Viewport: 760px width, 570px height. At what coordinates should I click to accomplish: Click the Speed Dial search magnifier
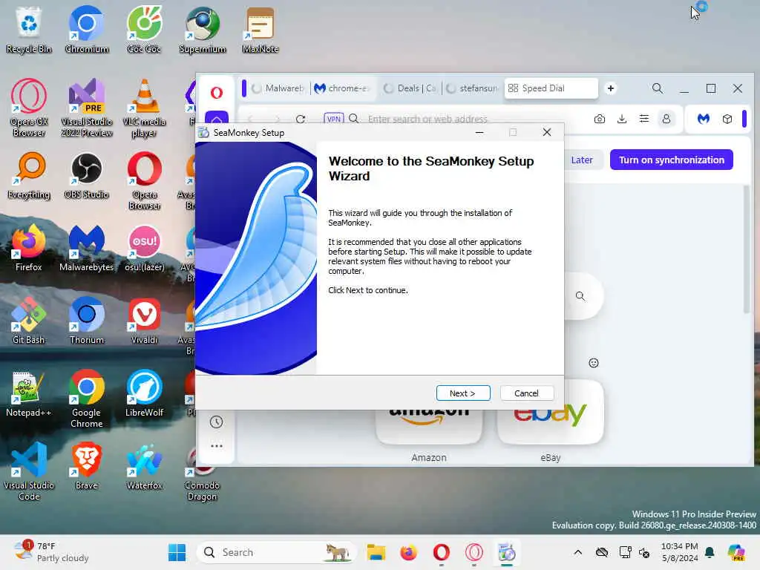(x=580, y=296)
